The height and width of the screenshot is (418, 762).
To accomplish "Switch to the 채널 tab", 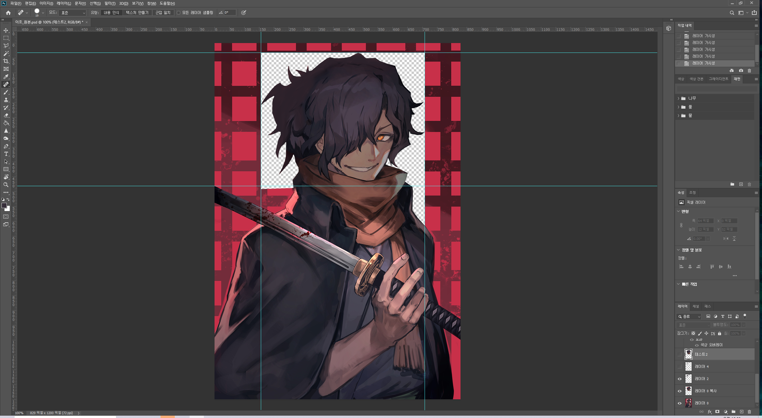I will (696, 306).
